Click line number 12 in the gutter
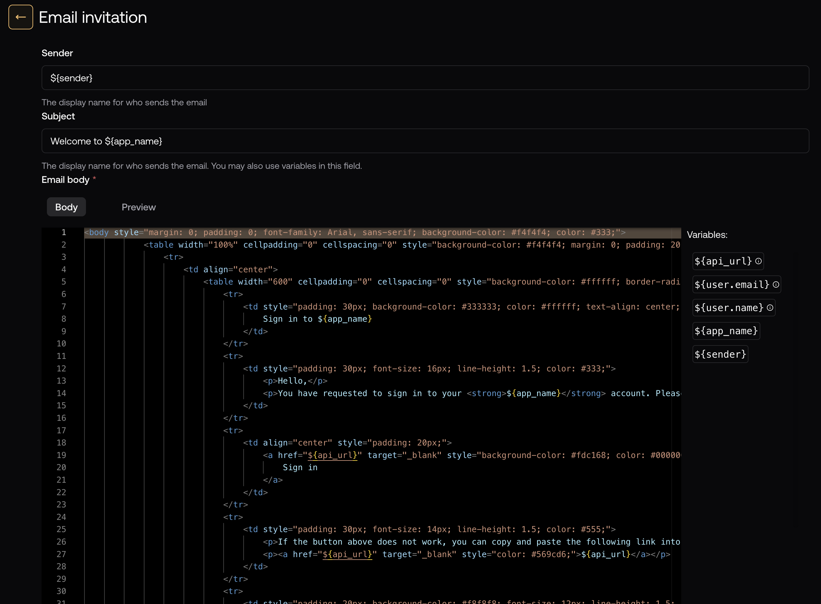Viewport: 821px width, 604px height. (x=61, y=369)
